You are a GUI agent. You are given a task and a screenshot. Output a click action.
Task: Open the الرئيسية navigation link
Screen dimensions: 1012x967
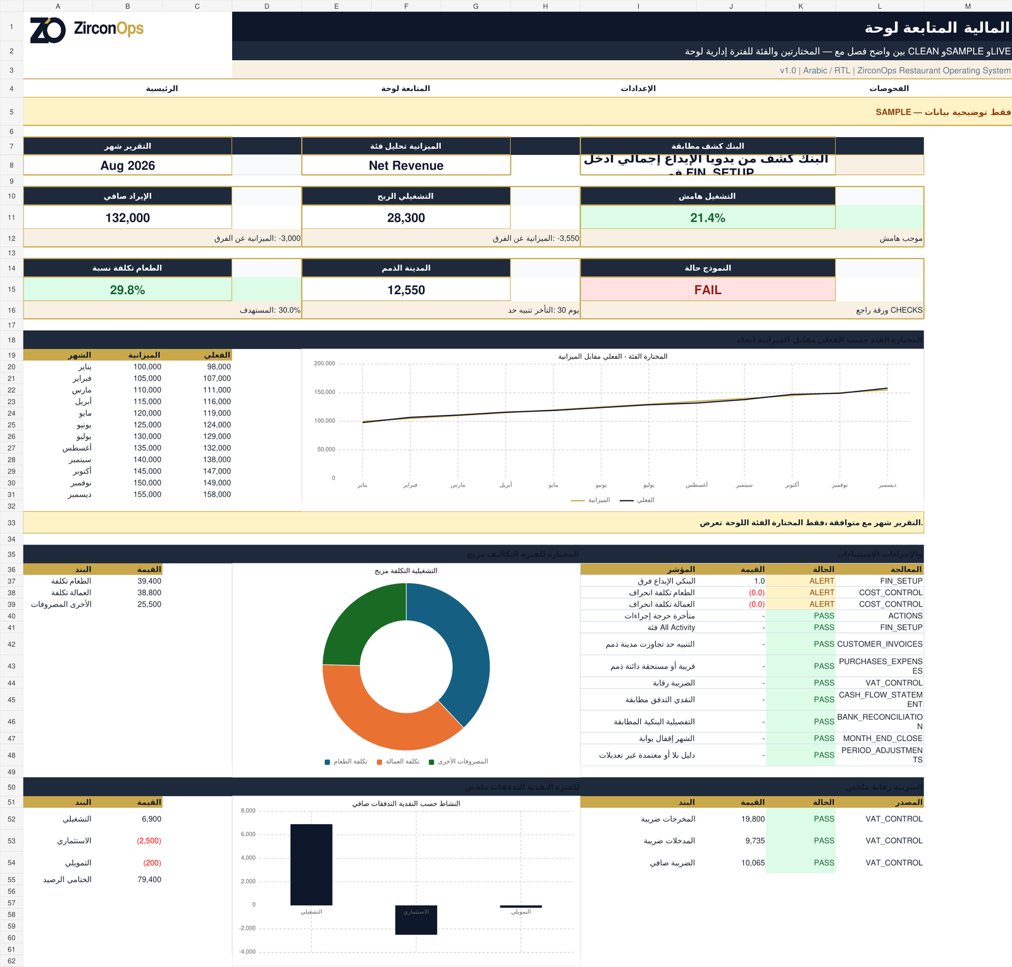[x=162, y=89]
